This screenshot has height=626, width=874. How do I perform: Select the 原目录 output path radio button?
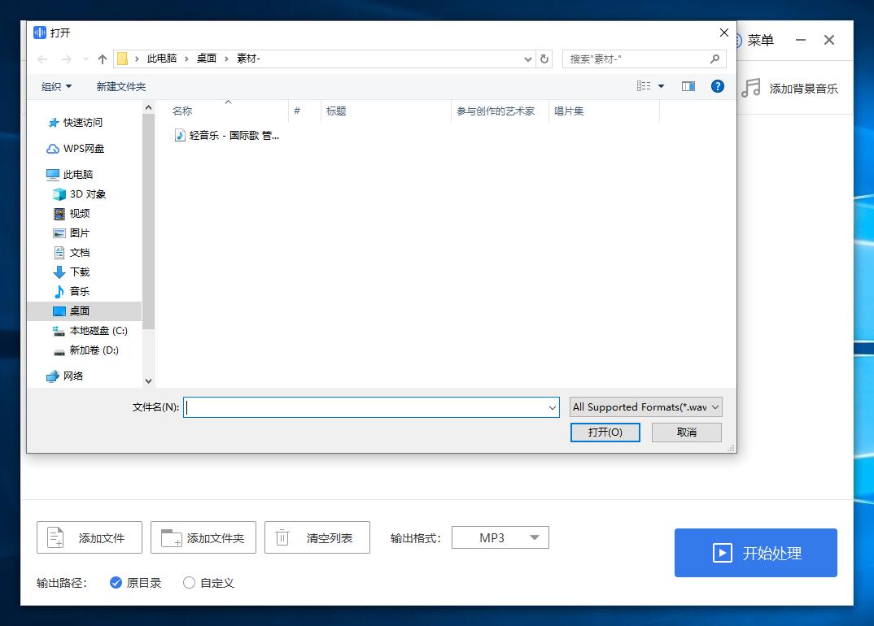[116, 583]
